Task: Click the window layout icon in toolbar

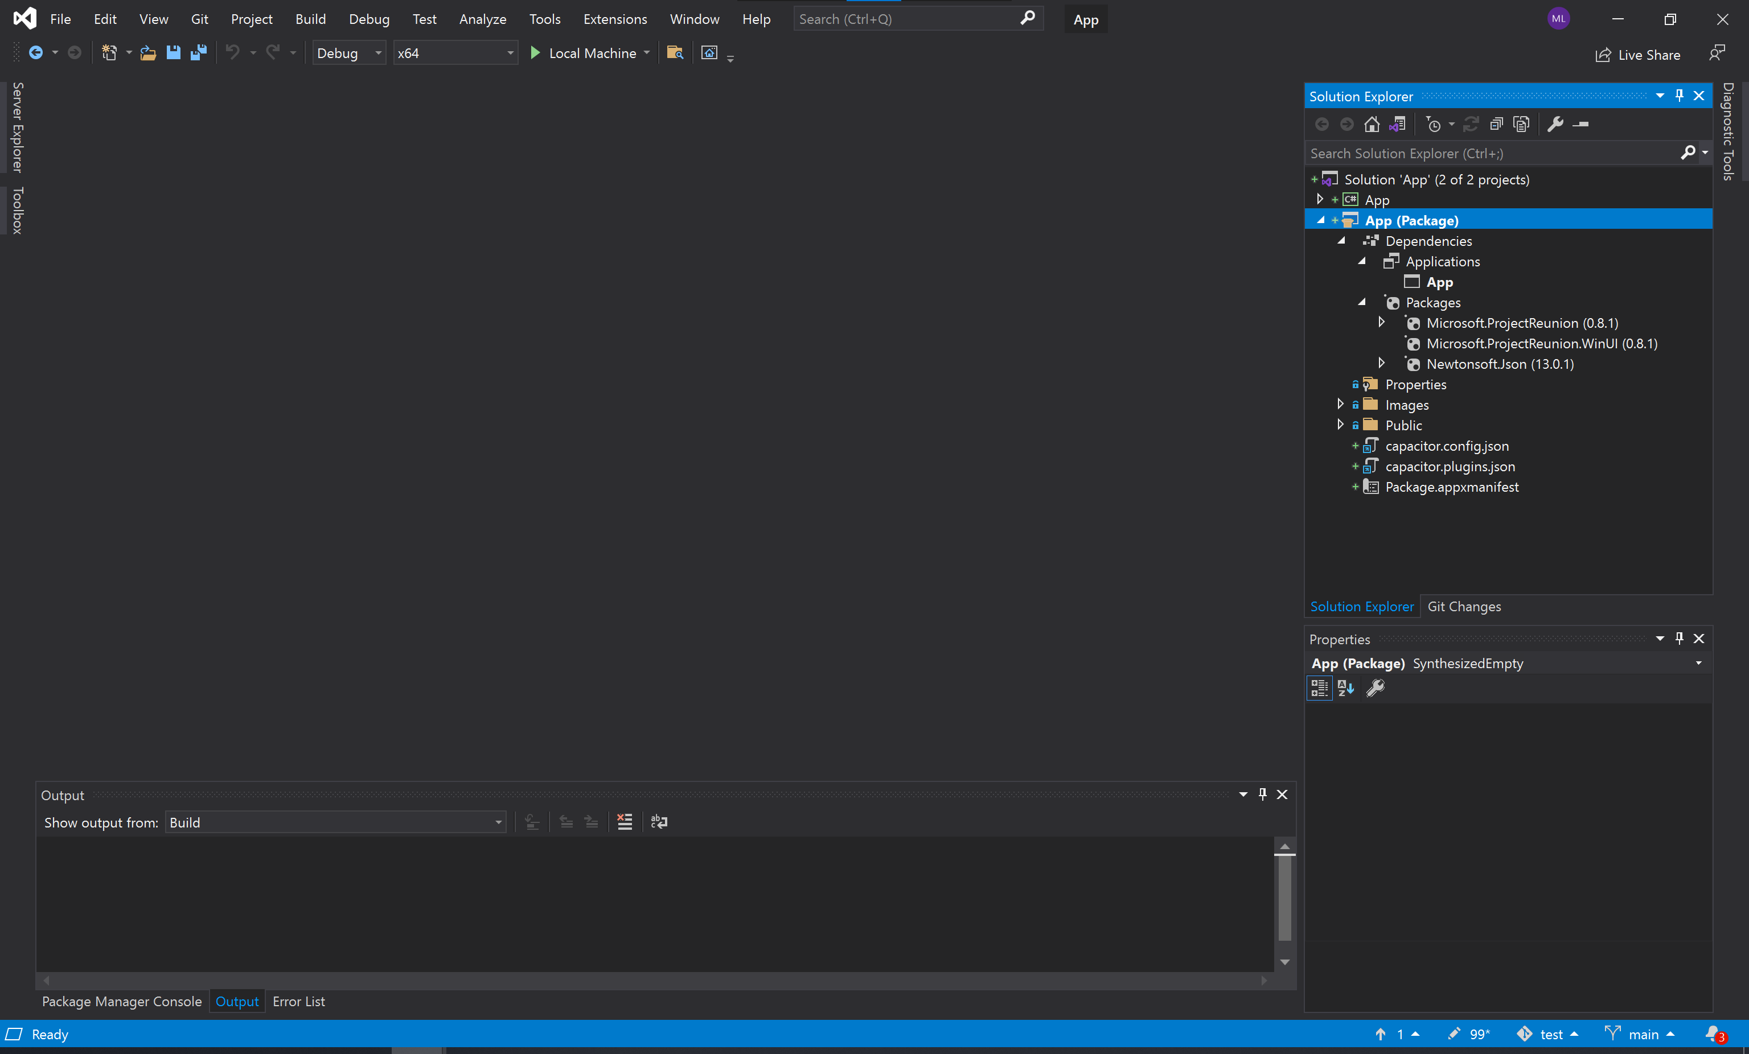Action: tap(709, 52)
